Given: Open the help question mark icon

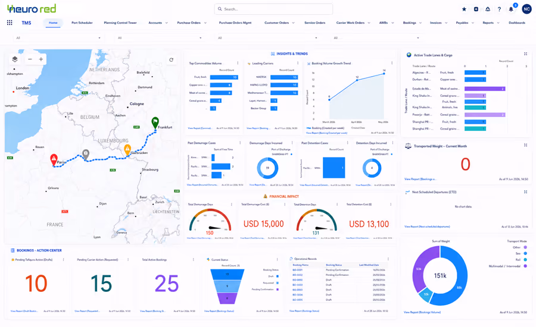Looking at the screenshot, I should 500,10.
